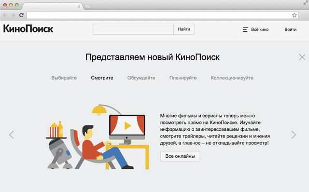Close the current browser tab
The width and height of the screenshot is (309, 192).
click(79, 6)
